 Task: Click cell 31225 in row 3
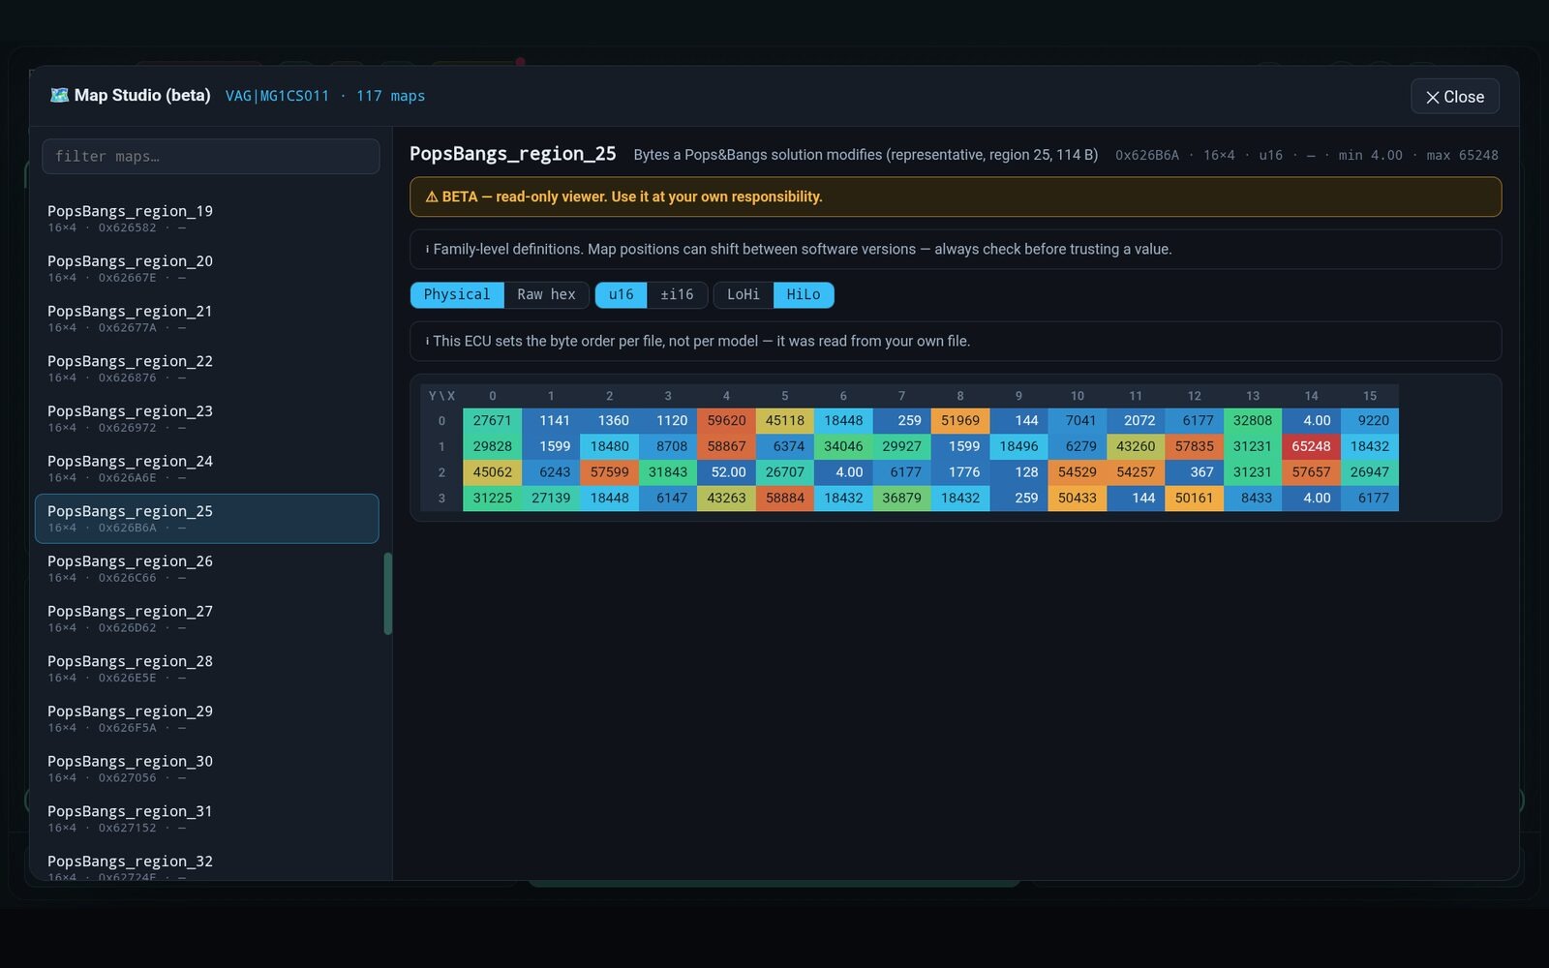pyautogui.click(x=492, y=498)
